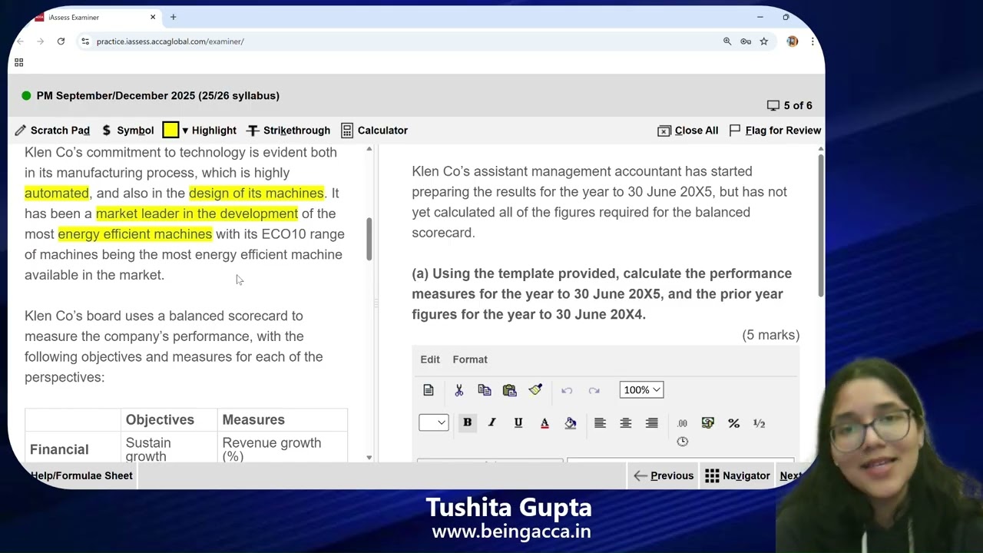Apply fraction number format
The image size is (983, 553).
coord(759,423)
